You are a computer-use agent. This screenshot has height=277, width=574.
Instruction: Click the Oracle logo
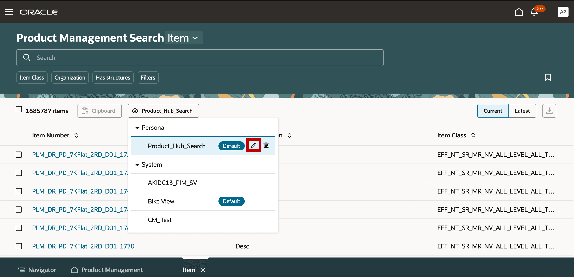pos(39,12)
